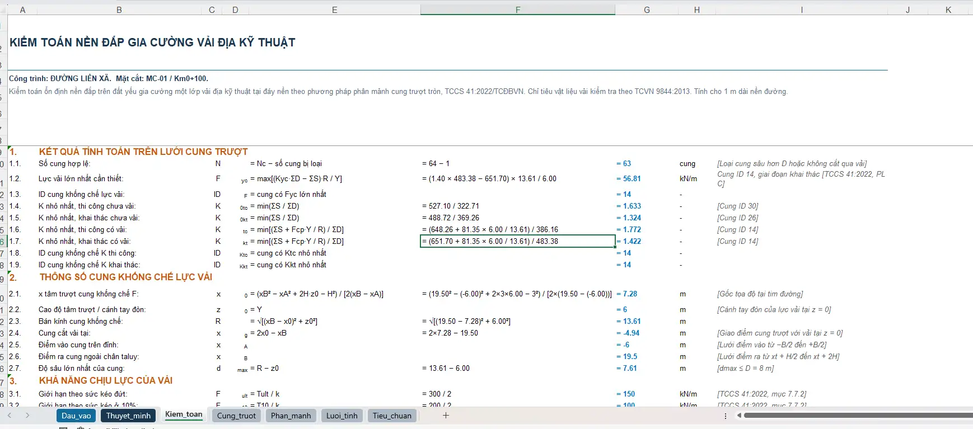Click the formula cell '= 527.10 / 322.71'

451,206
